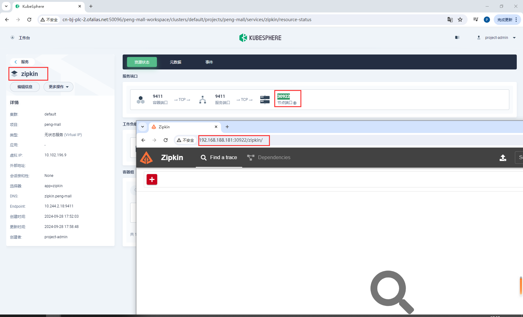
Task: Click the Zipkin orange logo
Action: click(x=146, y=158)
